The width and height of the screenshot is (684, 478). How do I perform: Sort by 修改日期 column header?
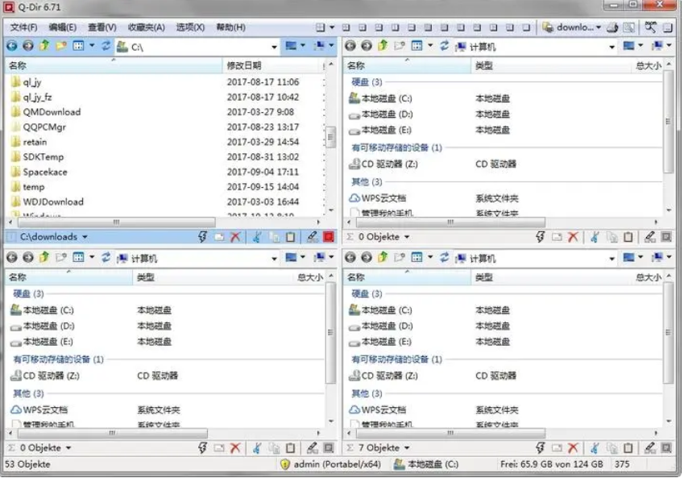click(x=272, y=65)
